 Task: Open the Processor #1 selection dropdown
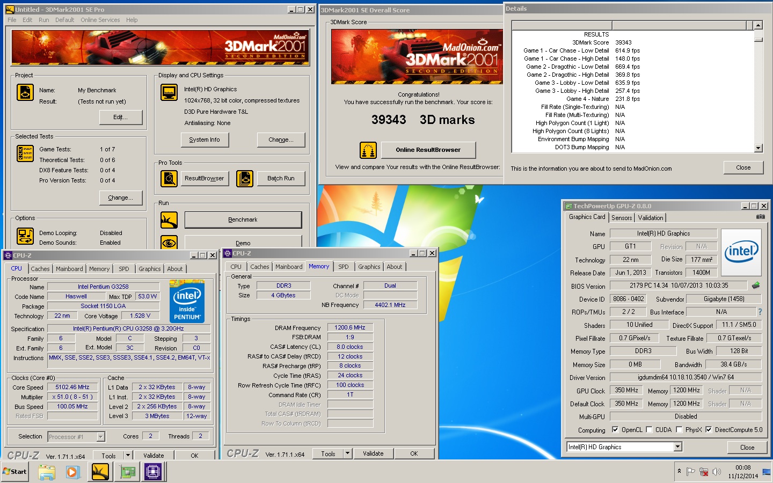click(x=100, y=437)
